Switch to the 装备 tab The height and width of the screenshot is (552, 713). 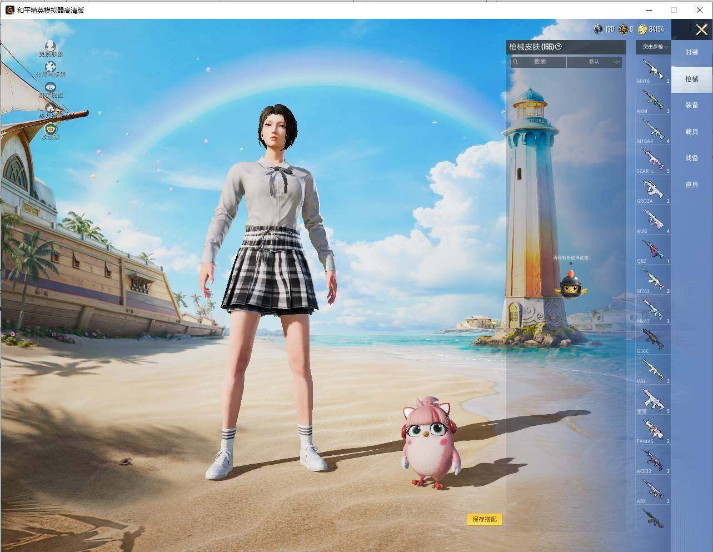(692, 105)
